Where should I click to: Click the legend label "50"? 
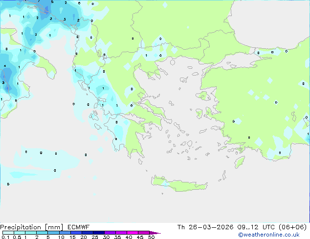[x=152, y=237]
